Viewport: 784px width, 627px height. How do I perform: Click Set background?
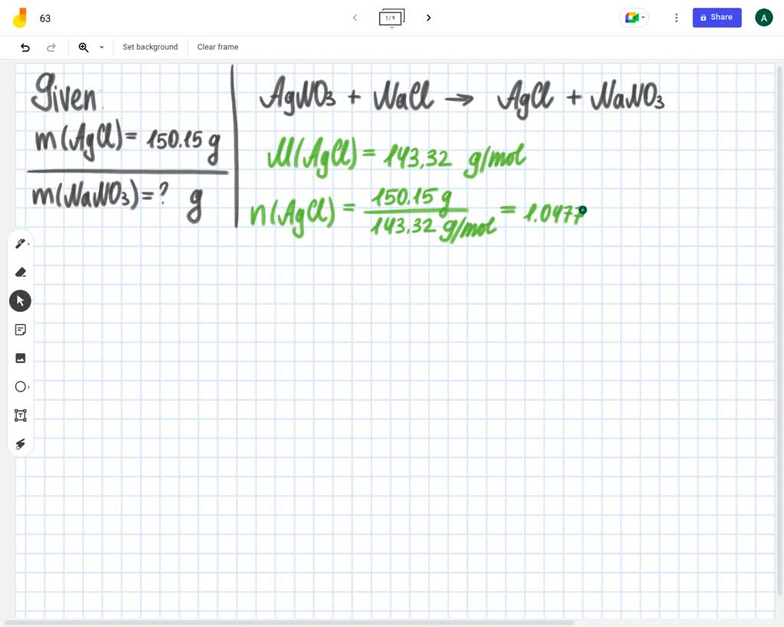150,47
